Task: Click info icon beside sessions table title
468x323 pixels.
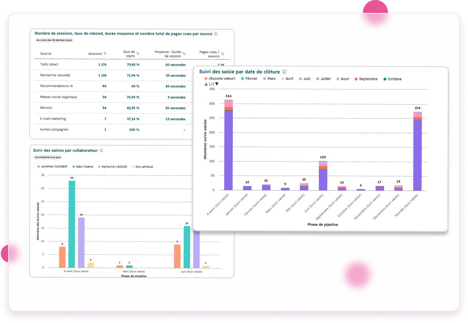Action: [x=216, y=34]
